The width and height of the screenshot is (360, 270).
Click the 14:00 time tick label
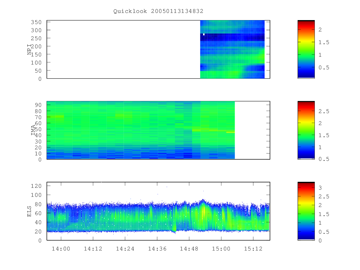pyautogui.click(x=61, y=249)
